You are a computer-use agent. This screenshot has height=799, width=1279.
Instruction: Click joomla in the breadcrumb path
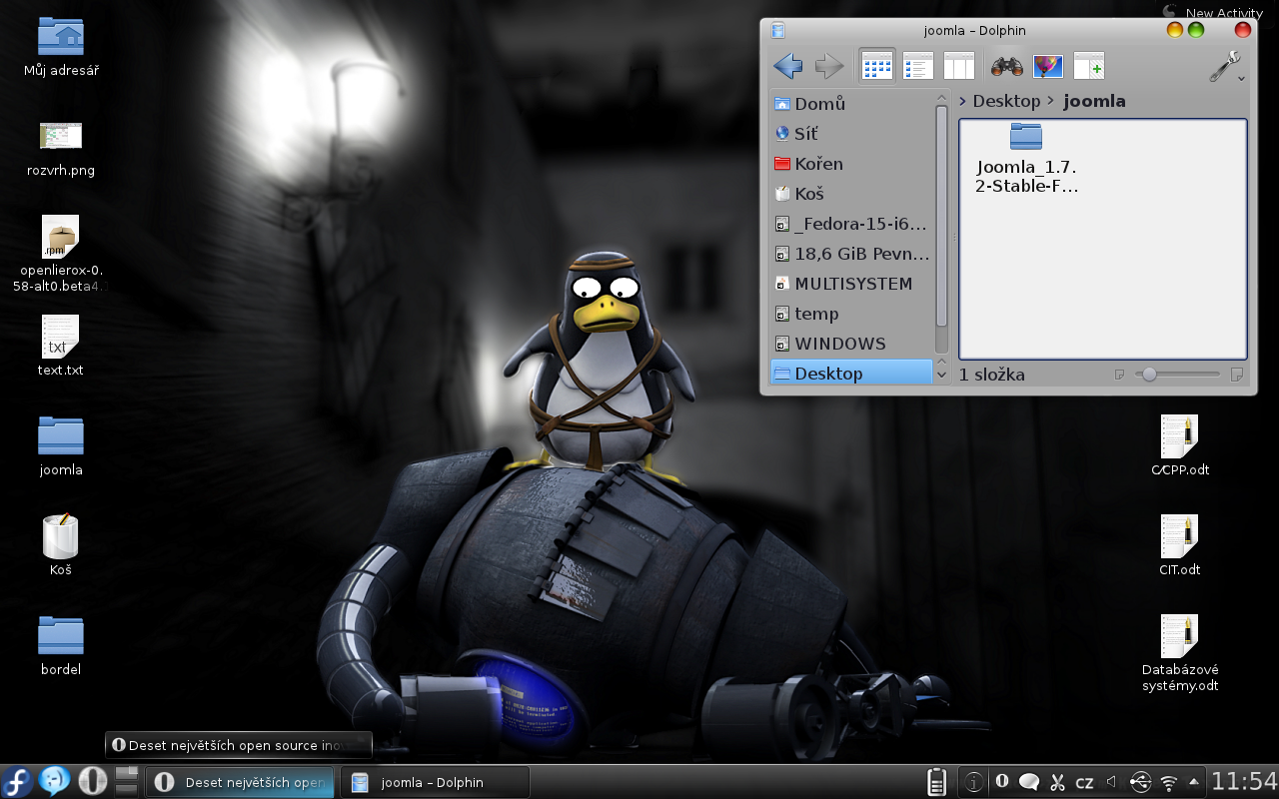click(x=1095, y=101)
